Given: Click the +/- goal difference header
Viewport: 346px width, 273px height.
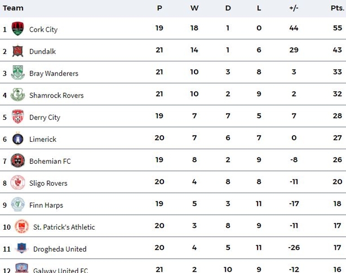Looking at the screenshot, I should (294, 8).
